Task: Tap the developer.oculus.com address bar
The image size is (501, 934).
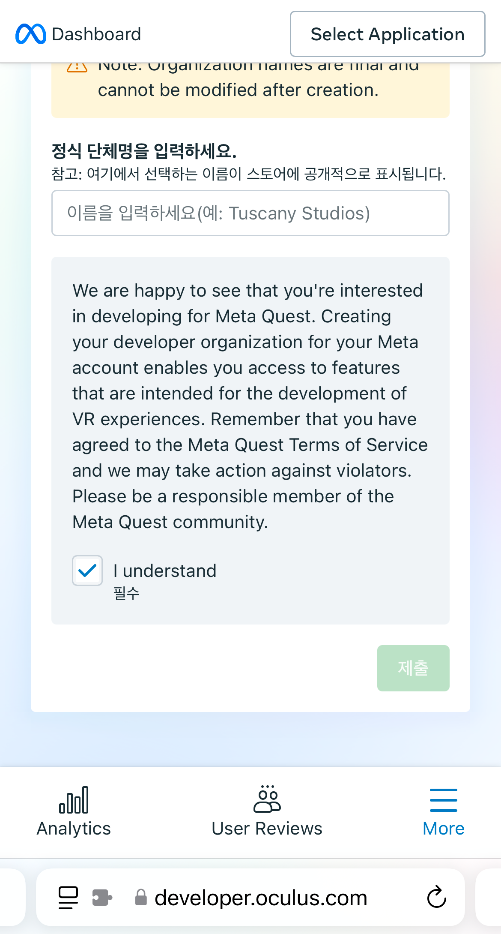Action: (x=261, y=898)
